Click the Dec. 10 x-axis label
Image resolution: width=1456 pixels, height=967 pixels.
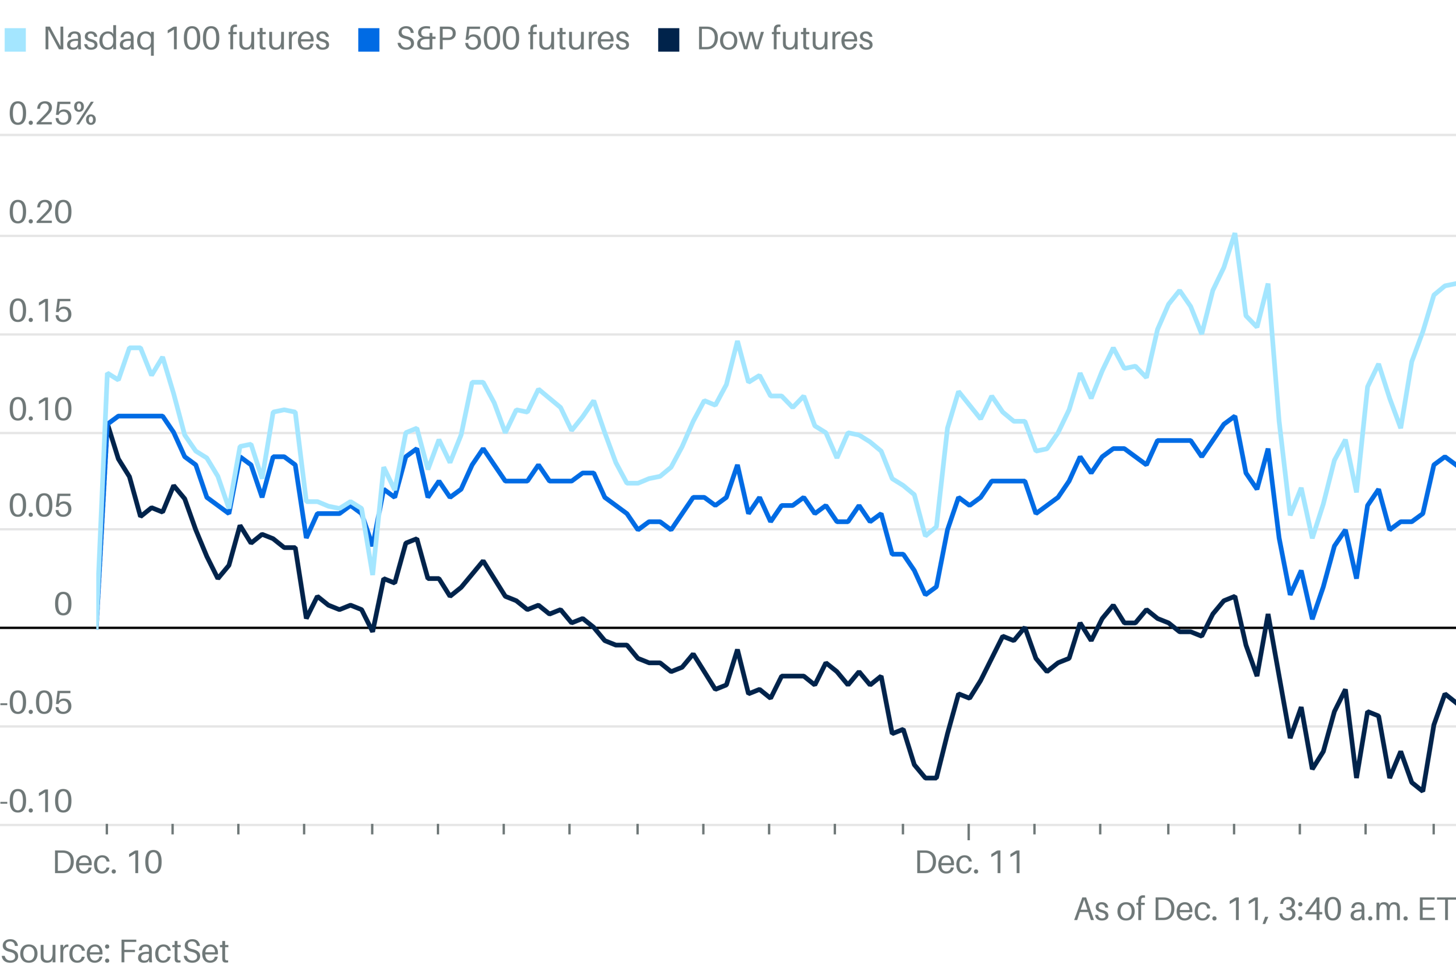(x=107, y=862)
